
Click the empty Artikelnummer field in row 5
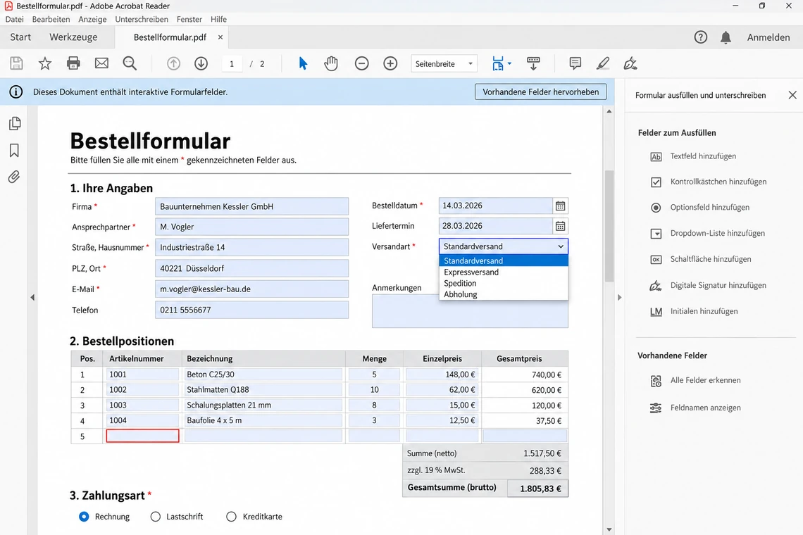click(x=142, y=436)
